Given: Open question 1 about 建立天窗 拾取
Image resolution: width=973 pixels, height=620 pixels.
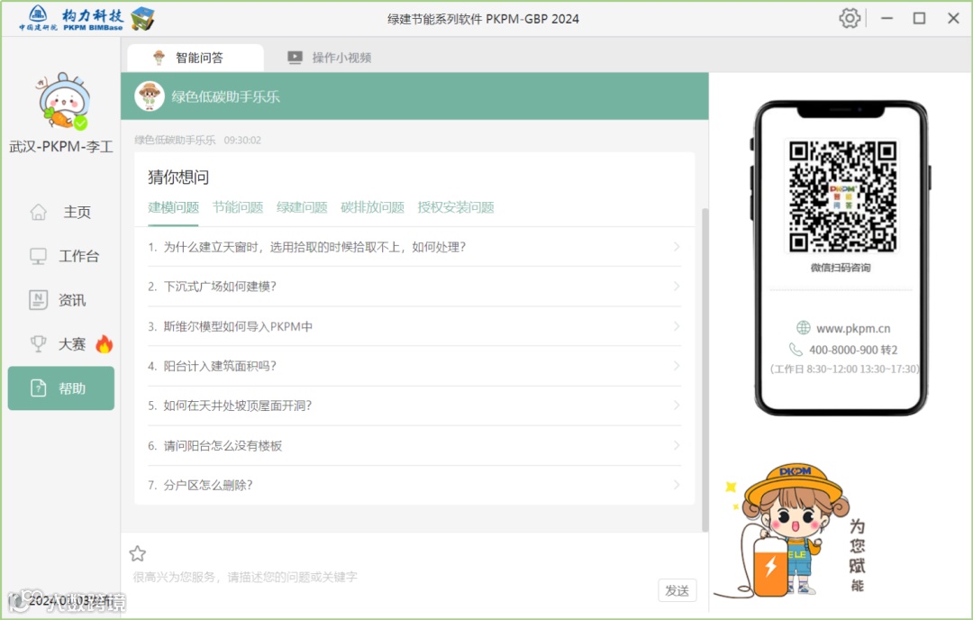Looking at the screenshot, I should (414, 247).
